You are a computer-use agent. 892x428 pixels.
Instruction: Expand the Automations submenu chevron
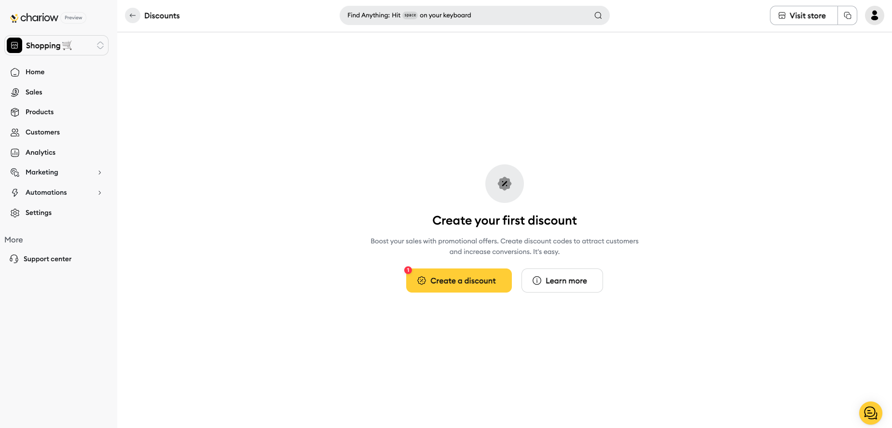100,193
